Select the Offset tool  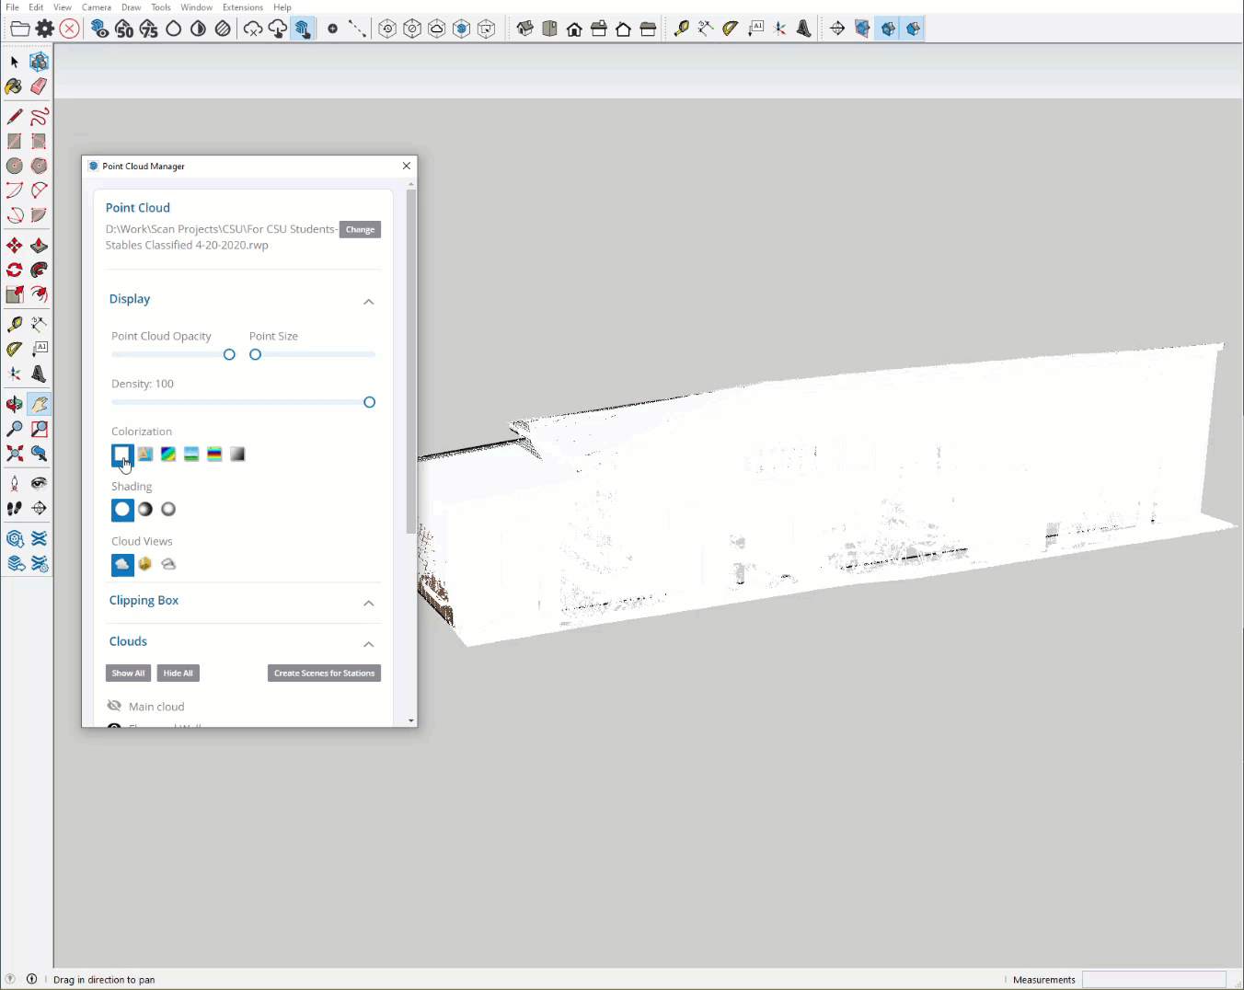tap(39, 294)
